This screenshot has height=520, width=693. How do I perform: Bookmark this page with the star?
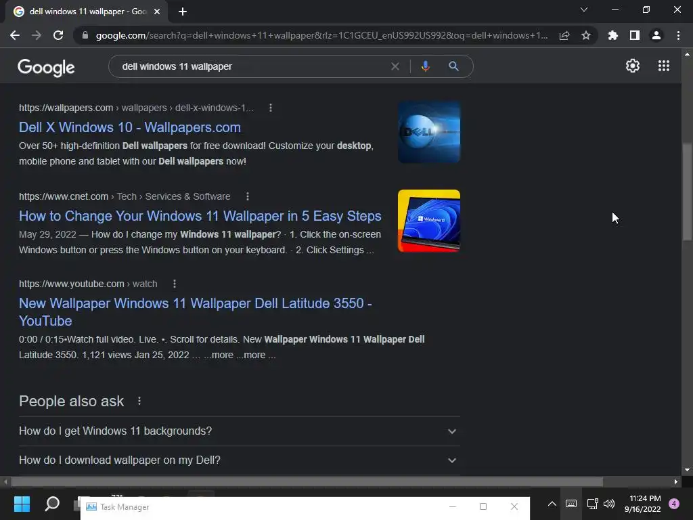click(586, 35)
